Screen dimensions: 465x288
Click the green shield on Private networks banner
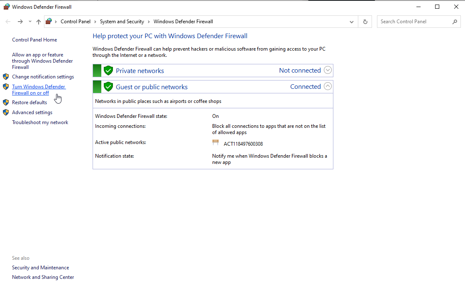tap(108, 70)
